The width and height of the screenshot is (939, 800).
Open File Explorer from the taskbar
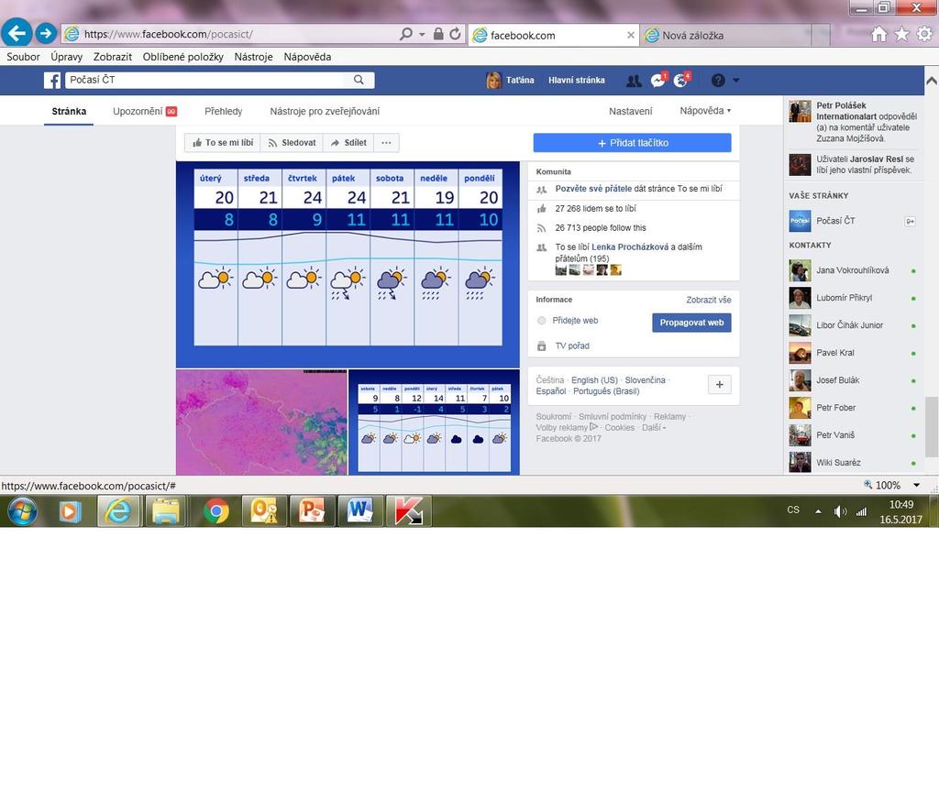coord(166,511)
